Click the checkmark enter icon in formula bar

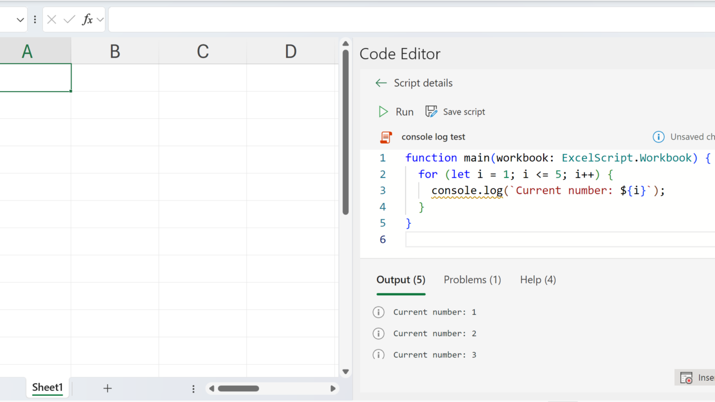click(x=69, y=20)
